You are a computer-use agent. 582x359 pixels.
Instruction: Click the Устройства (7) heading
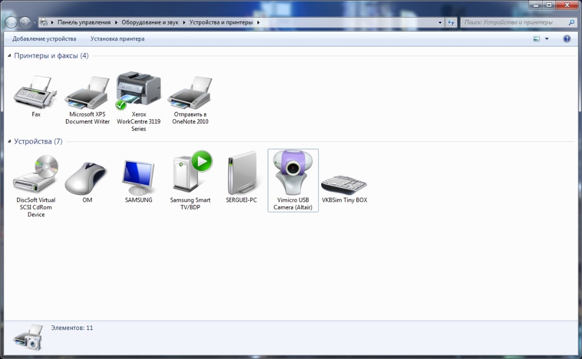pyautogui.click(x=38, y=141)
